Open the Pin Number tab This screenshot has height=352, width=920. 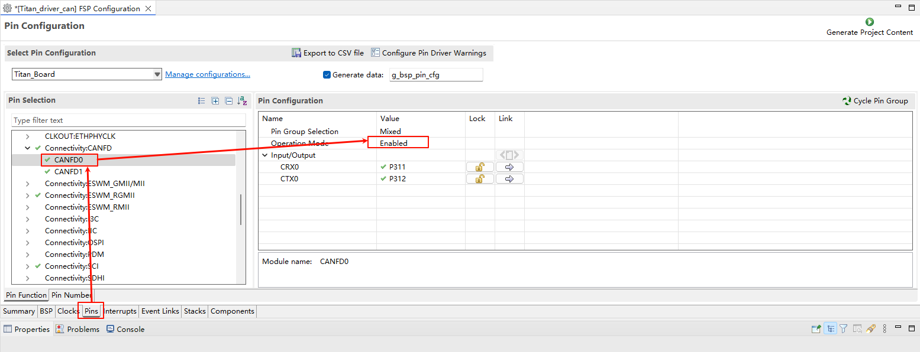71,295
